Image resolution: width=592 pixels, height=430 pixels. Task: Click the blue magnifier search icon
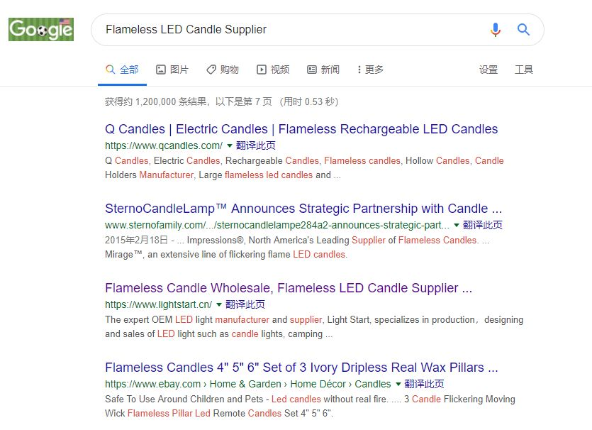coord(523,30)
